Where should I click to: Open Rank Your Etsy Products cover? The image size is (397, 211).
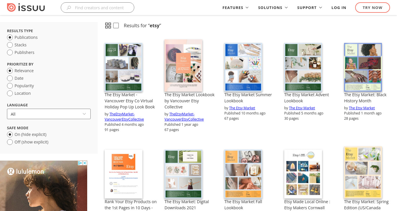124,174
